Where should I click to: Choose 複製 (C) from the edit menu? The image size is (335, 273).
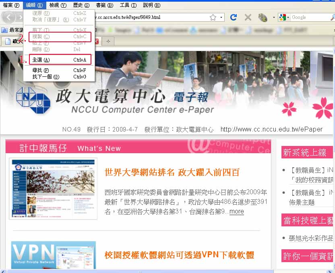tap(60, 37)
